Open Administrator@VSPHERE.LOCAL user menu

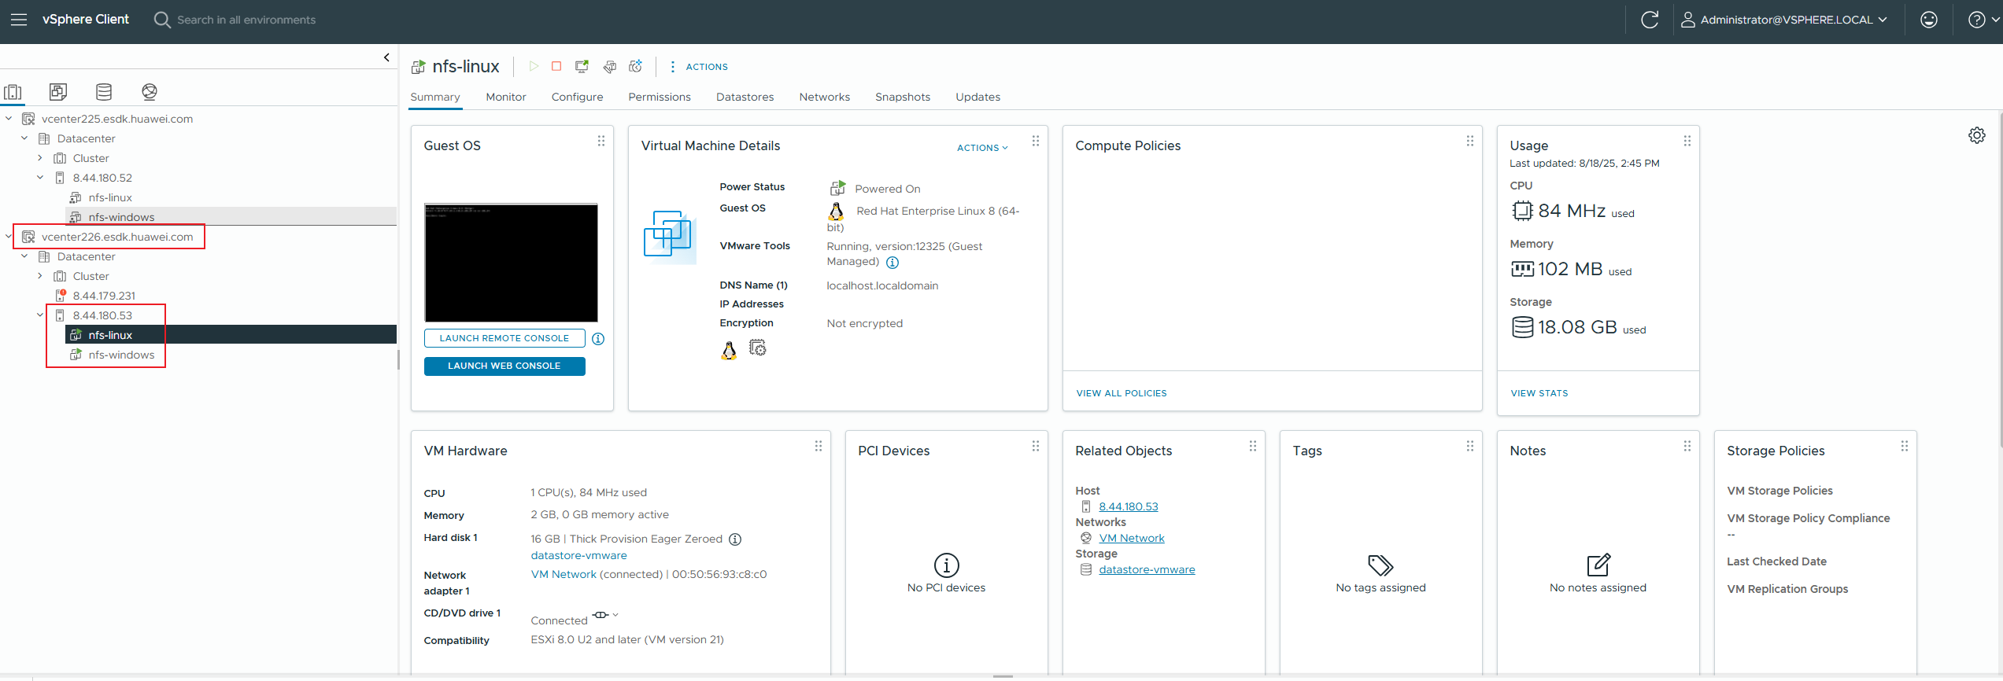click(1783, 20)
